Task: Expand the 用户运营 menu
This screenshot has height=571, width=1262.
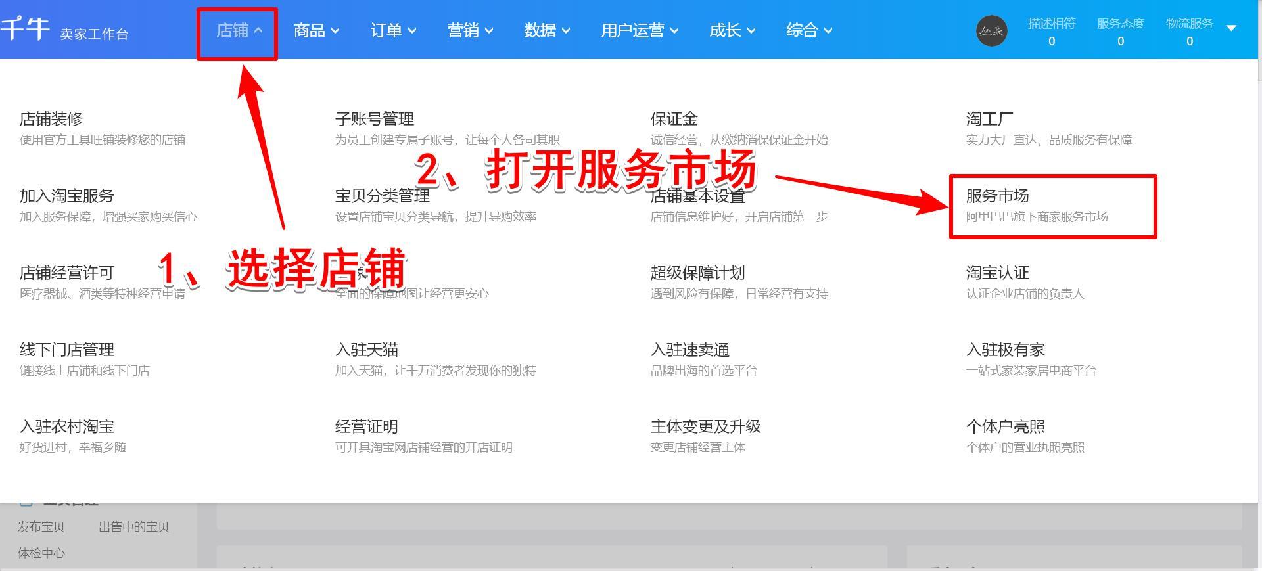Action: click(640, 30)
